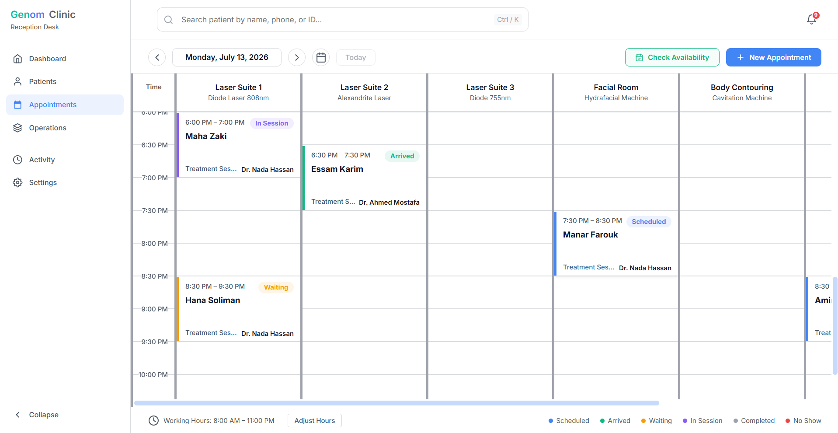Screen dimensions: 838x433
Task: Open the calendar date picker icon
Action: coord(321,57)
